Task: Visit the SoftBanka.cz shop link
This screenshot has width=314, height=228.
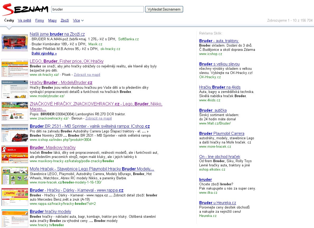Action: (128, 39)
